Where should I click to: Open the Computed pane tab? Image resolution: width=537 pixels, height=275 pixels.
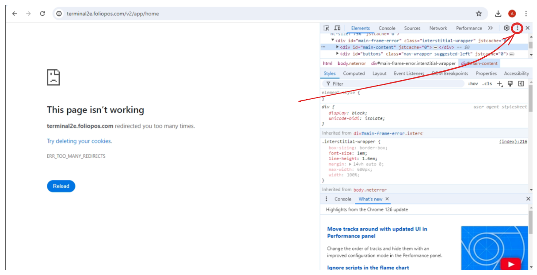(354, 73)
